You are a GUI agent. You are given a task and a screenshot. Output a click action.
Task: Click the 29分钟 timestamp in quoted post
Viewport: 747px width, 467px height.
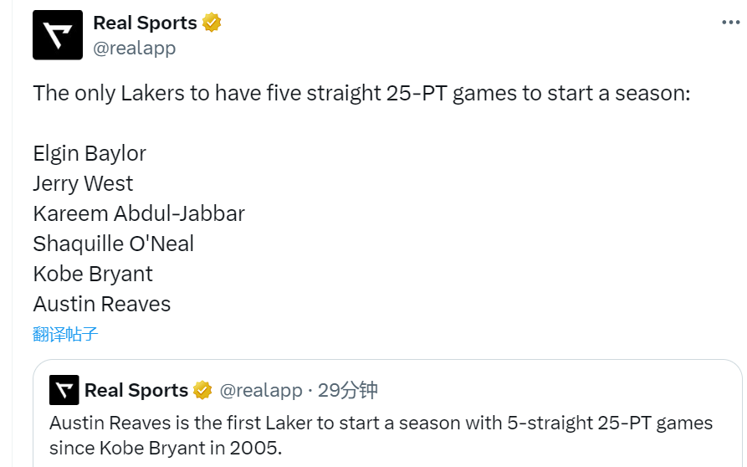348,390
